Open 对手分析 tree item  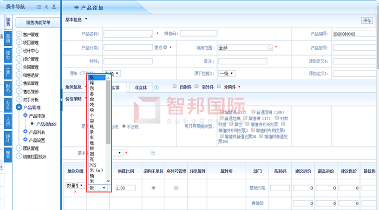point(31,99)
